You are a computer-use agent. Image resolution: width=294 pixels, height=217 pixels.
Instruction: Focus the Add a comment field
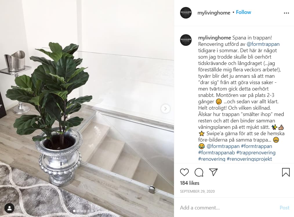click(228, 208)
